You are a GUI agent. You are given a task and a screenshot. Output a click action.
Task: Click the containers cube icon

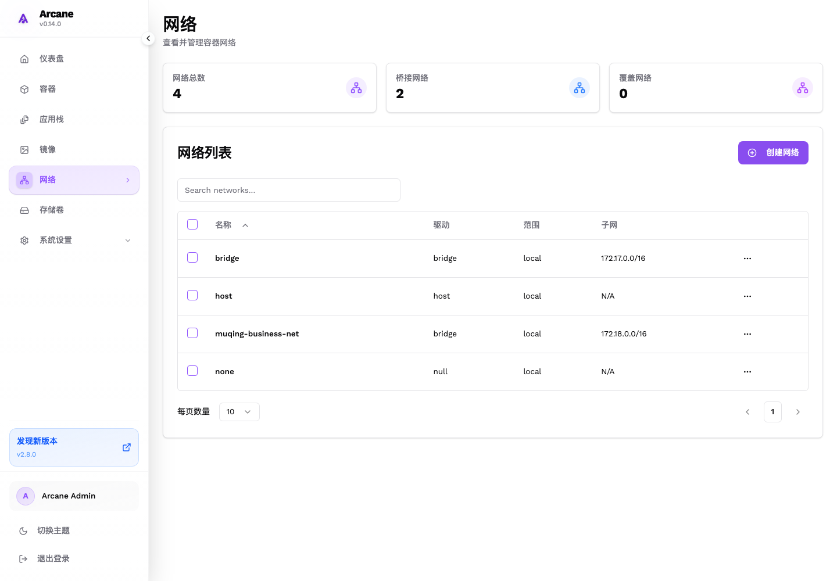[24, 89]
